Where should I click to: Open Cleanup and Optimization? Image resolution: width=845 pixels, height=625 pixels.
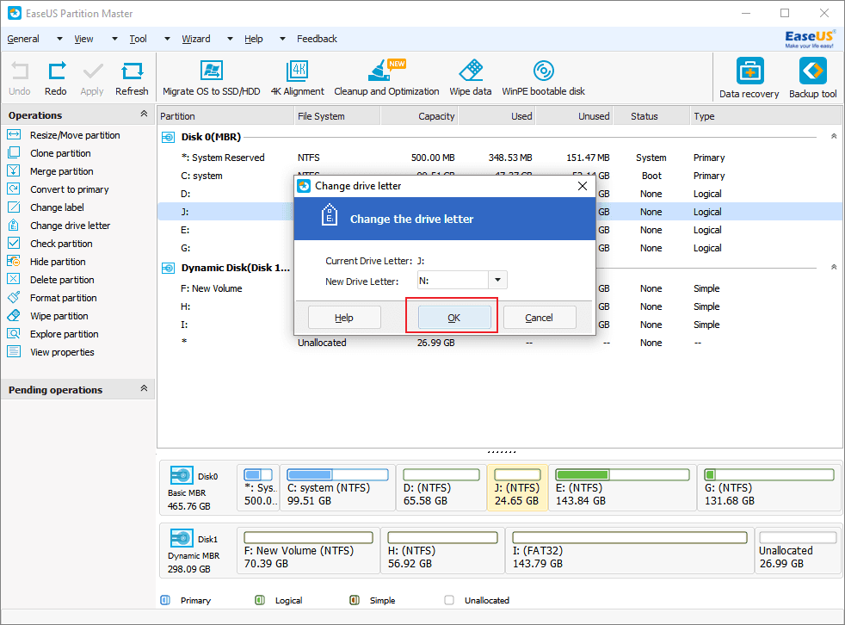[x=386, y=78]
